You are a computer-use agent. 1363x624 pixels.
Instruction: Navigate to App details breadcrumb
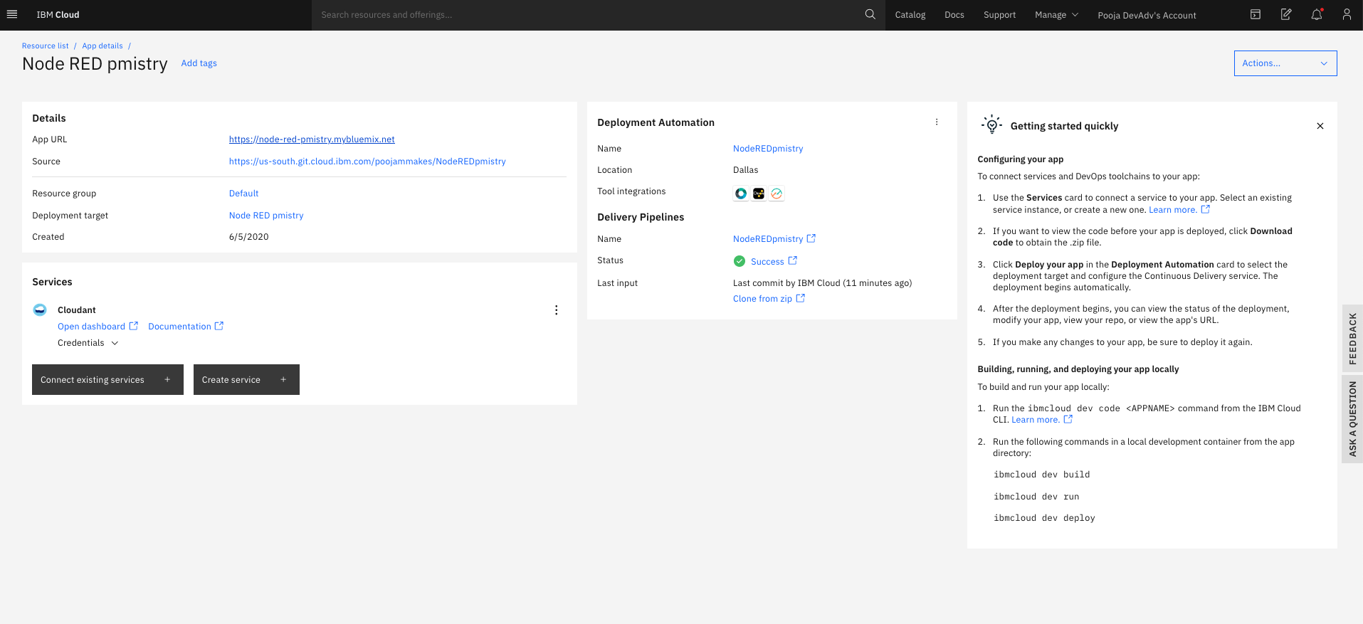pos(102,46)
